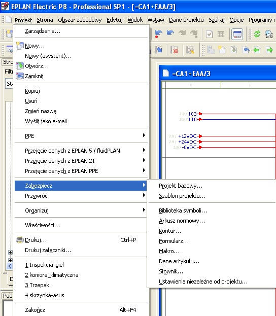Choose Zmień nazwę menu entry
This screenshot has width=276, height=316.
pos(81,111)
